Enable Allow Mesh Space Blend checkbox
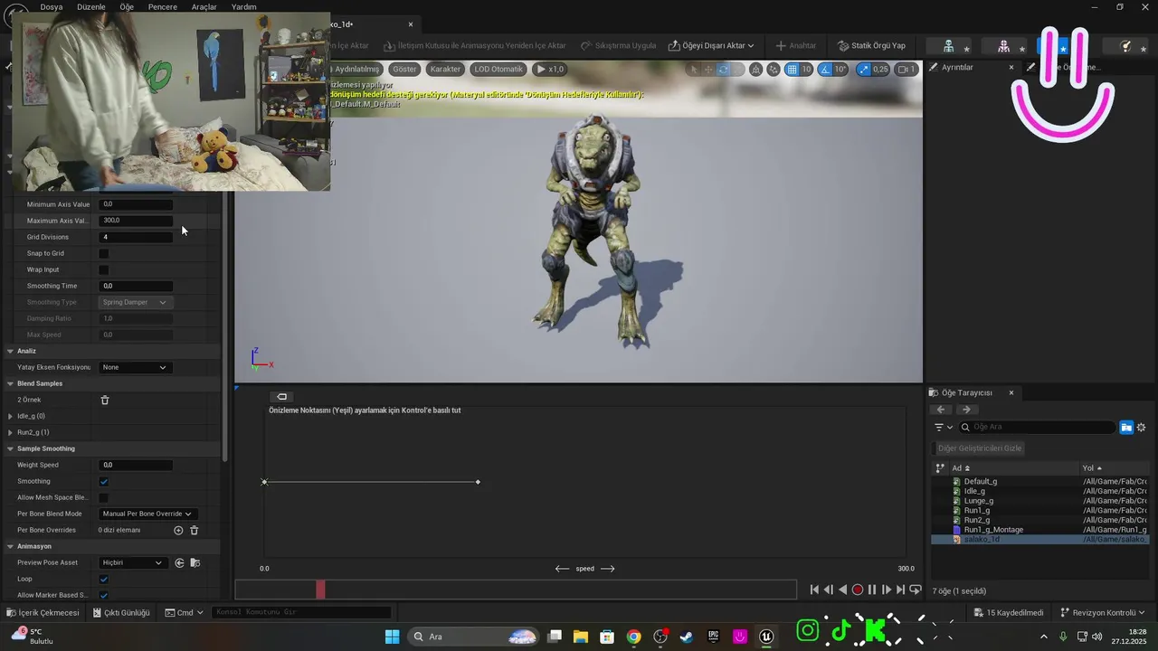 [103, 497]
